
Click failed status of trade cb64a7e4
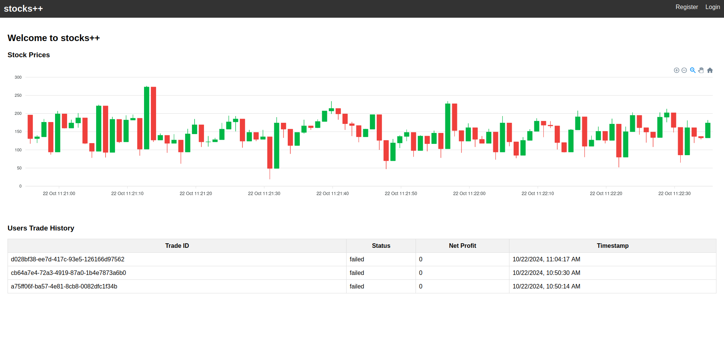pos(357,273)
